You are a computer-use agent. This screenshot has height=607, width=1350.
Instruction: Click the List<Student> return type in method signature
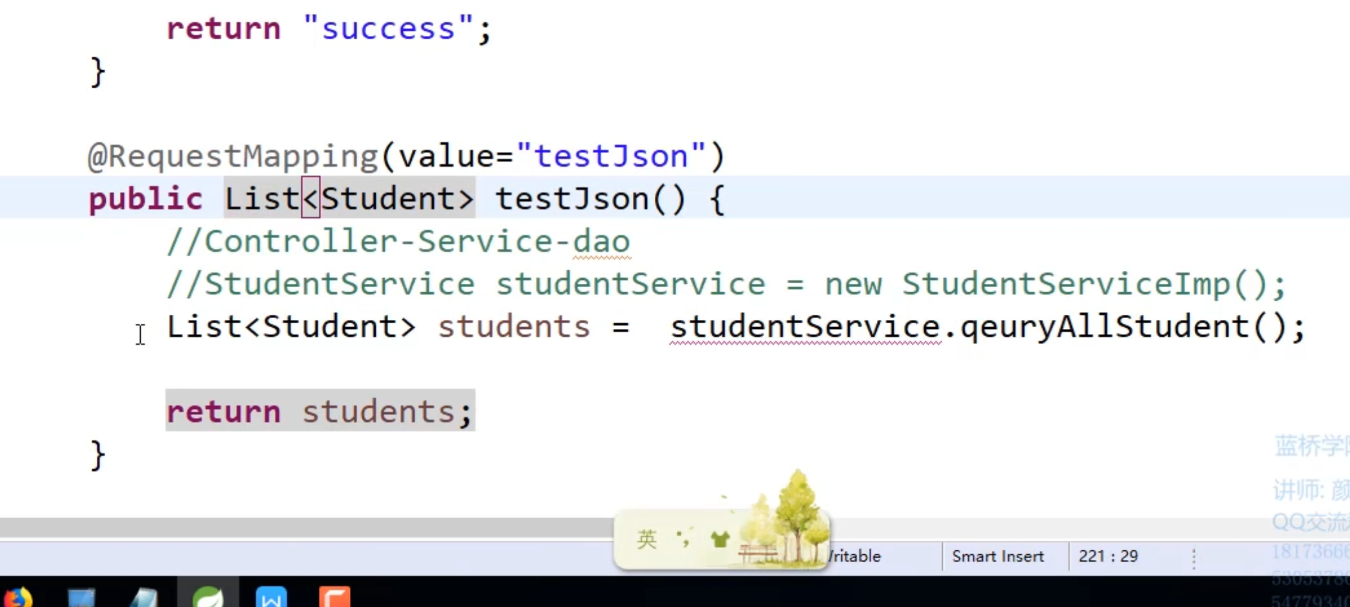pos(349,198)
